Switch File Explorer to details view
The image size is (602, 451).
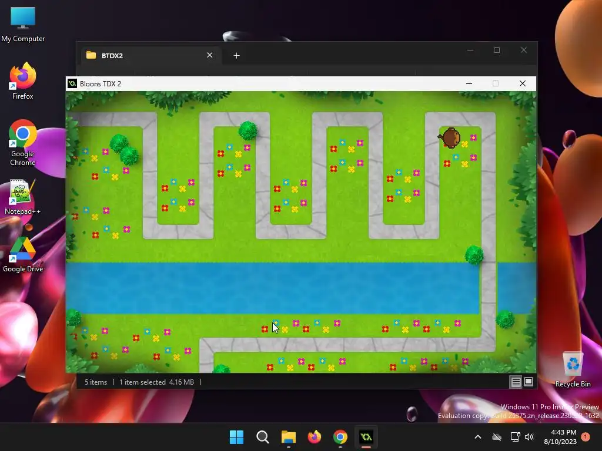pyautogui.click(x=516, y=382)
